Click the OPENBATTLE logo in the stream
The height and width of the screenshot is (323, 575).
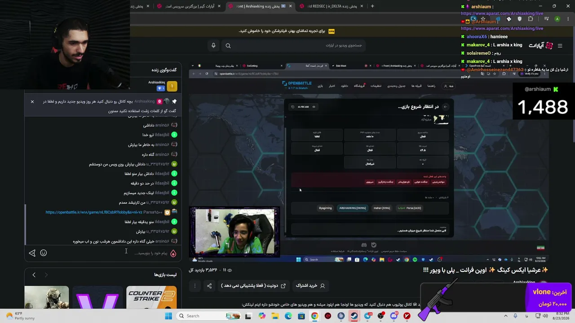296,84
